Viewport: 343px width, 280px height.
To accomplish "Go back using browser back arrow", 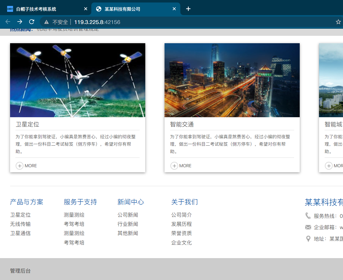I will coord(8,22).
